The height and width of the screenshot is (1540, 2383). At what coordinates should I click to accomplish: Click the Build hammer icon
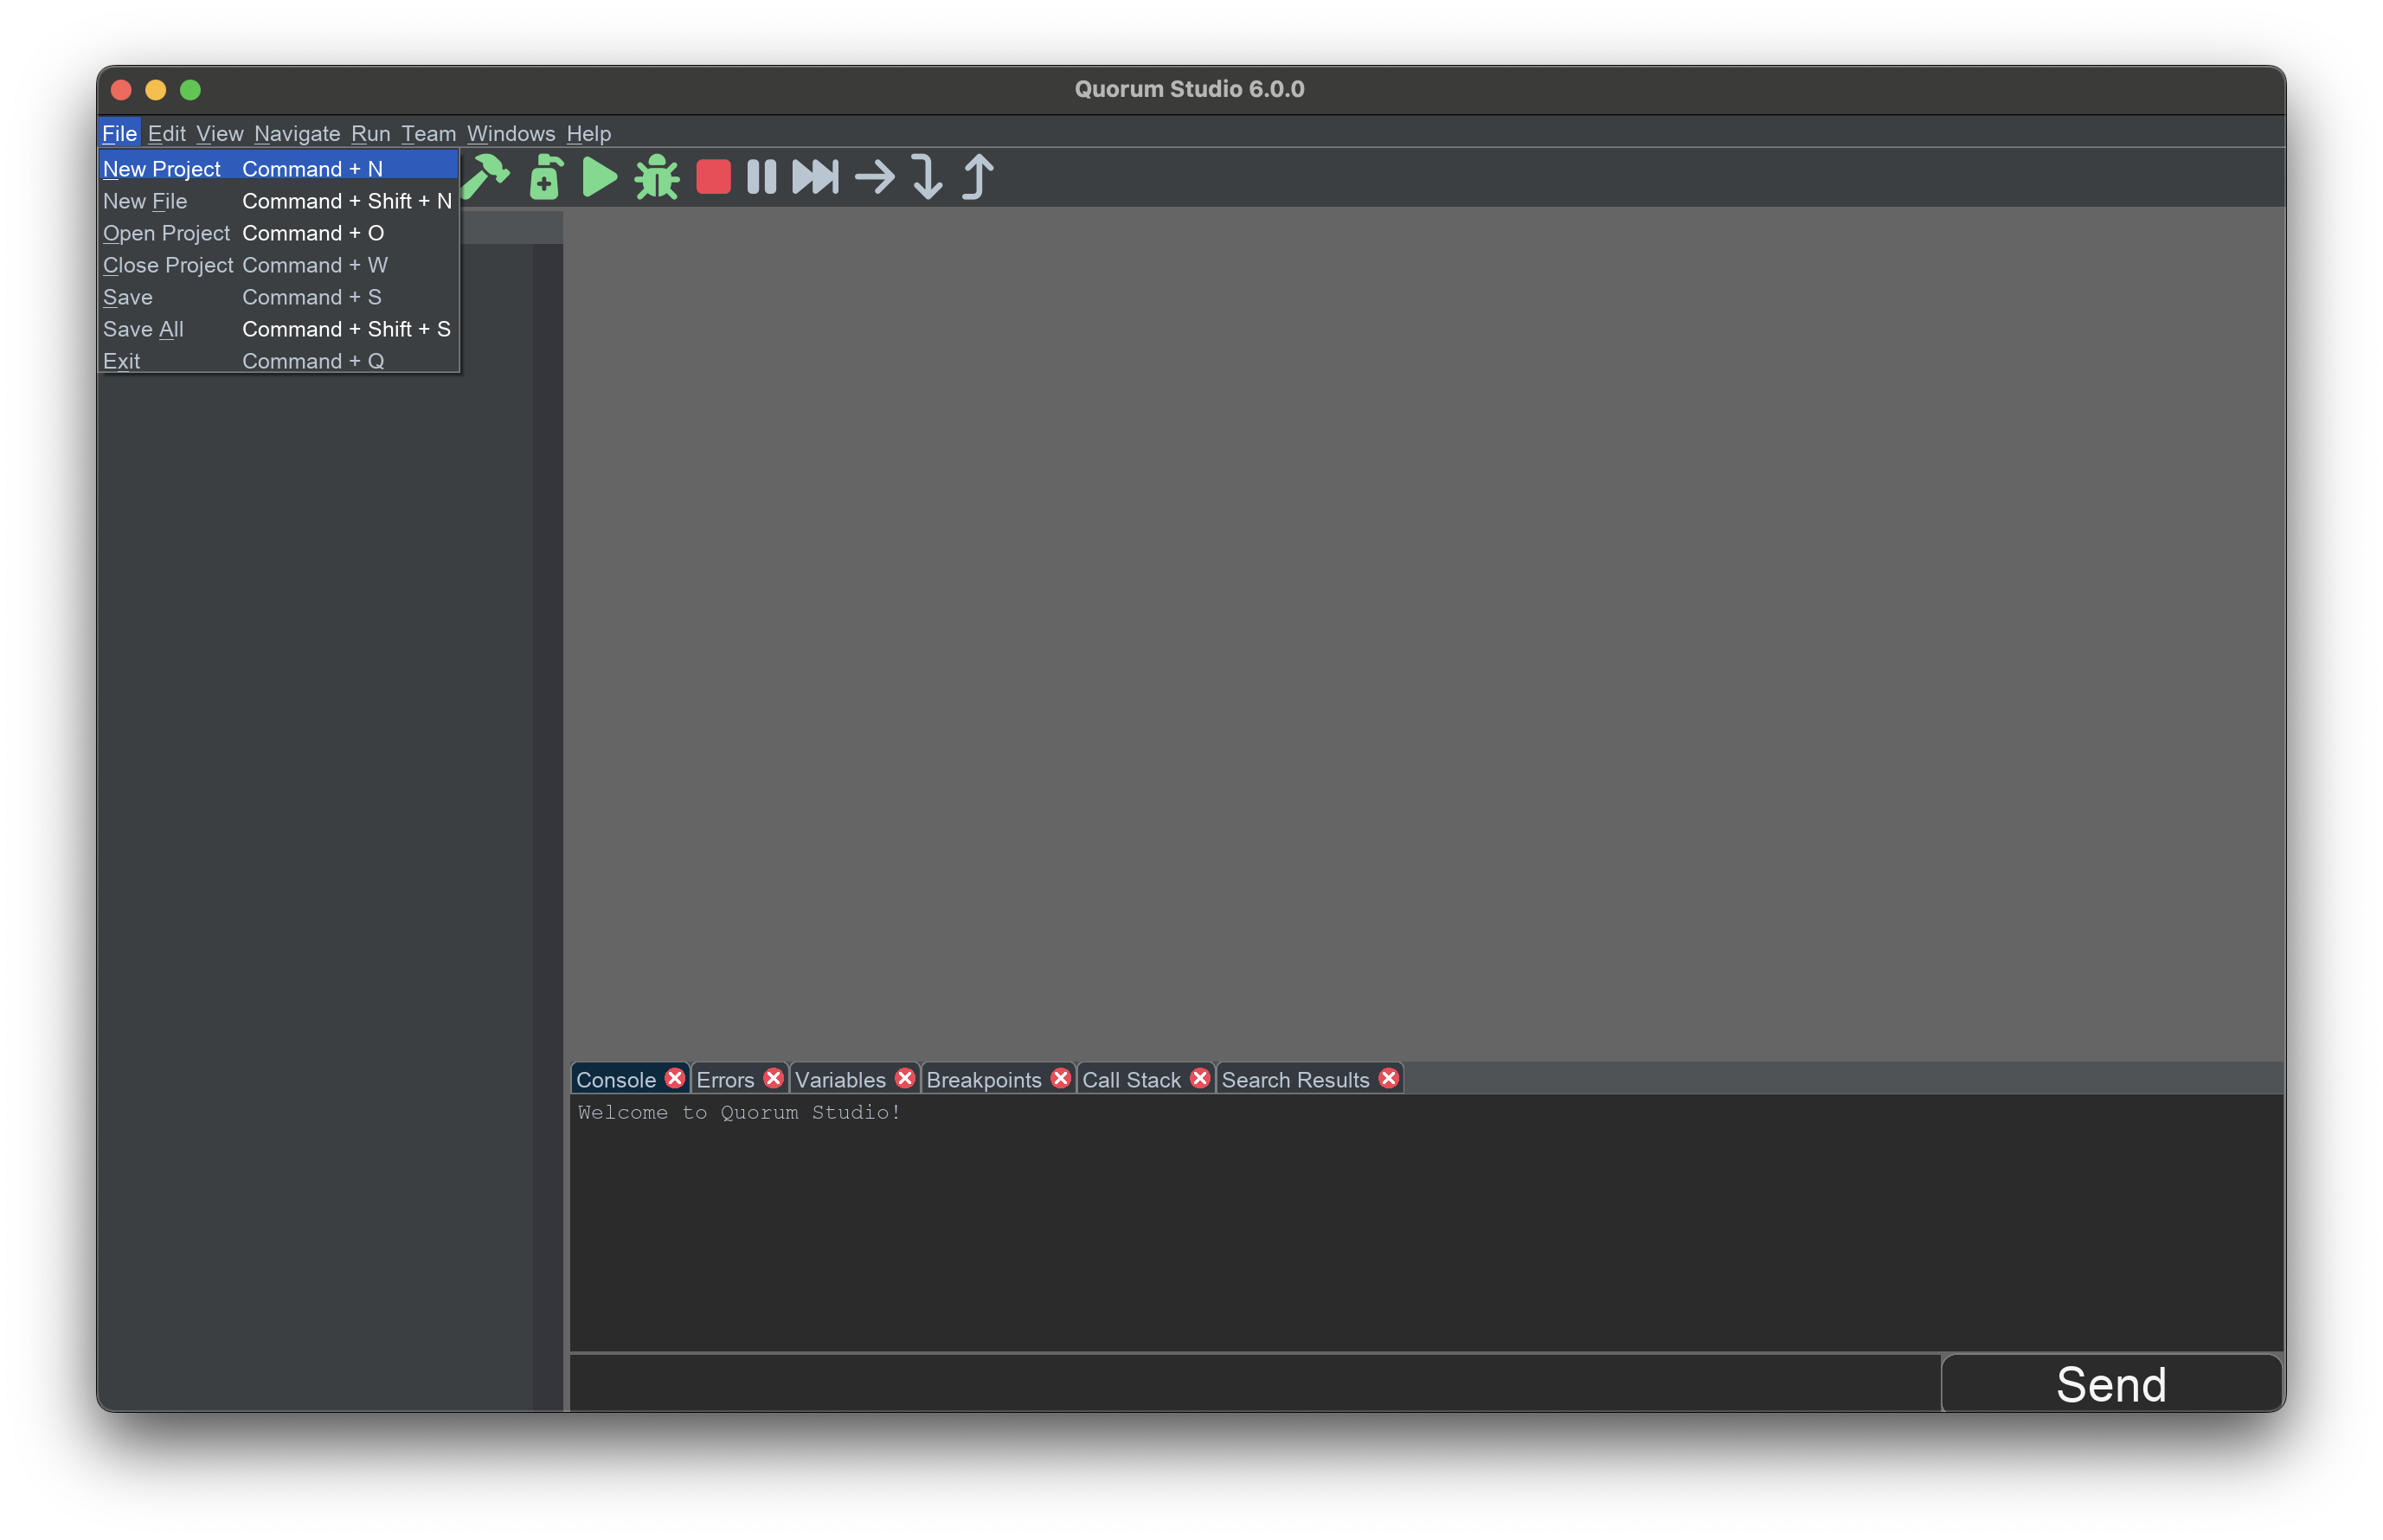point(487,177)
